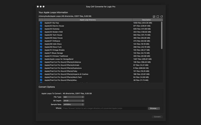Uncheck the Sound Effects/Mech:Tech checkbox

(41, 77)
